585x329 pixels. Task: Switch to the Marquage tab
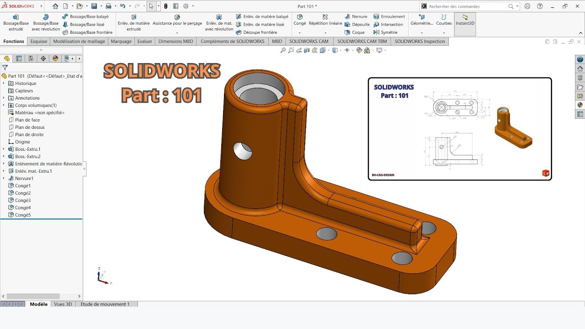coord(121,41)
